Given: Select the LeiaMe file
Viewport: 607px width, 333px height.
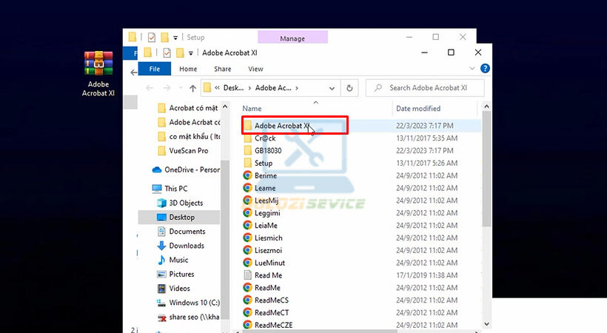Looking at the screenshot, I should (x=266, y=226).
